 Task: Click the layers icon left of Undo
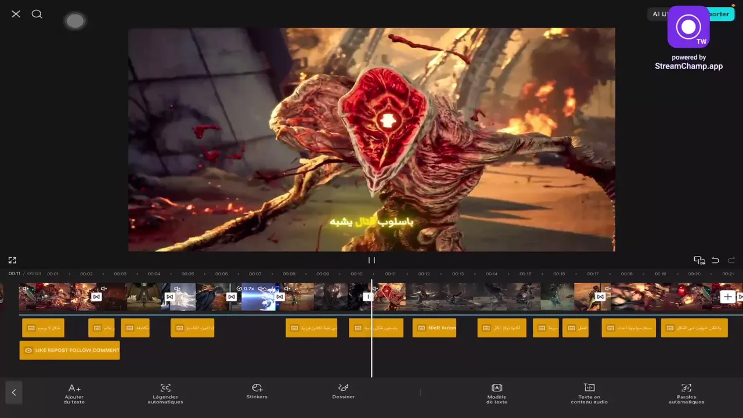699,260
